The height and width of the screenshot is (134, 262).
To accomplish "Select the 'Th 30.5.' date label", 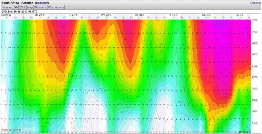I will point(140,15).
